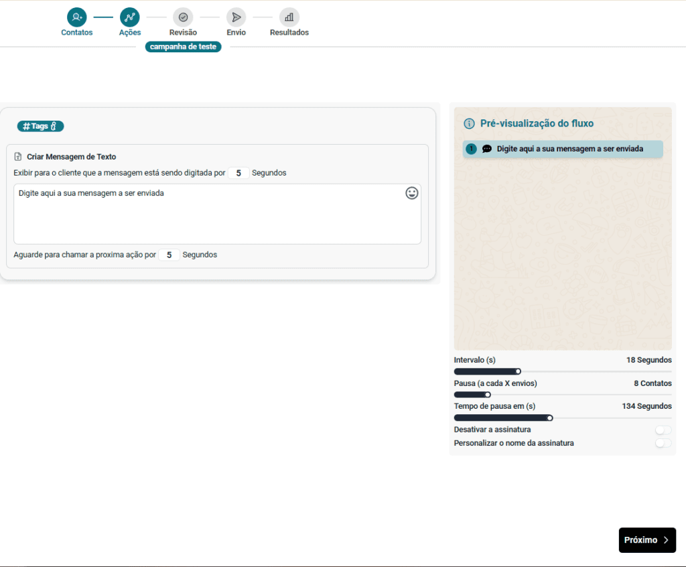Viewport: 686px width, 567px height.
Task: Enable Personalizar o nome da assinatura switch
Action: click(663, 443)
